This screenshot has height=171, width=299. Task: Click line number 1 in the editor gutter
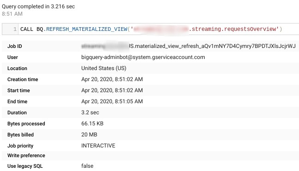coord(15,29)
